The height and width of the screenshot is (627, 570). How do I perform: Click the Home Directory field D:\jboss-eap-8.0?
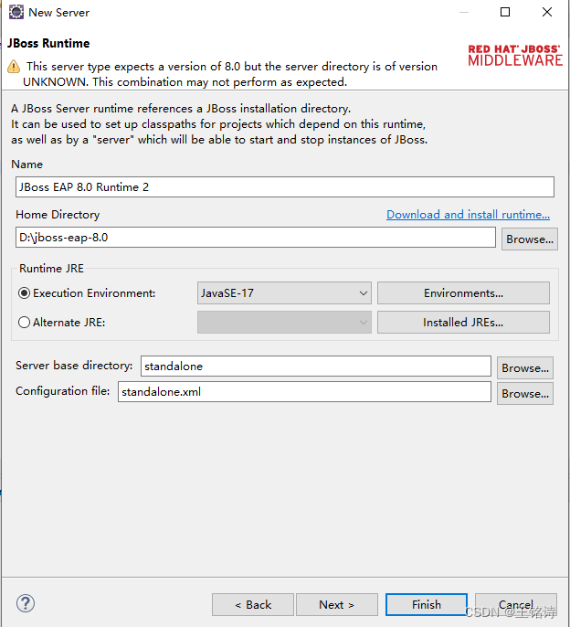coord(256,237)
